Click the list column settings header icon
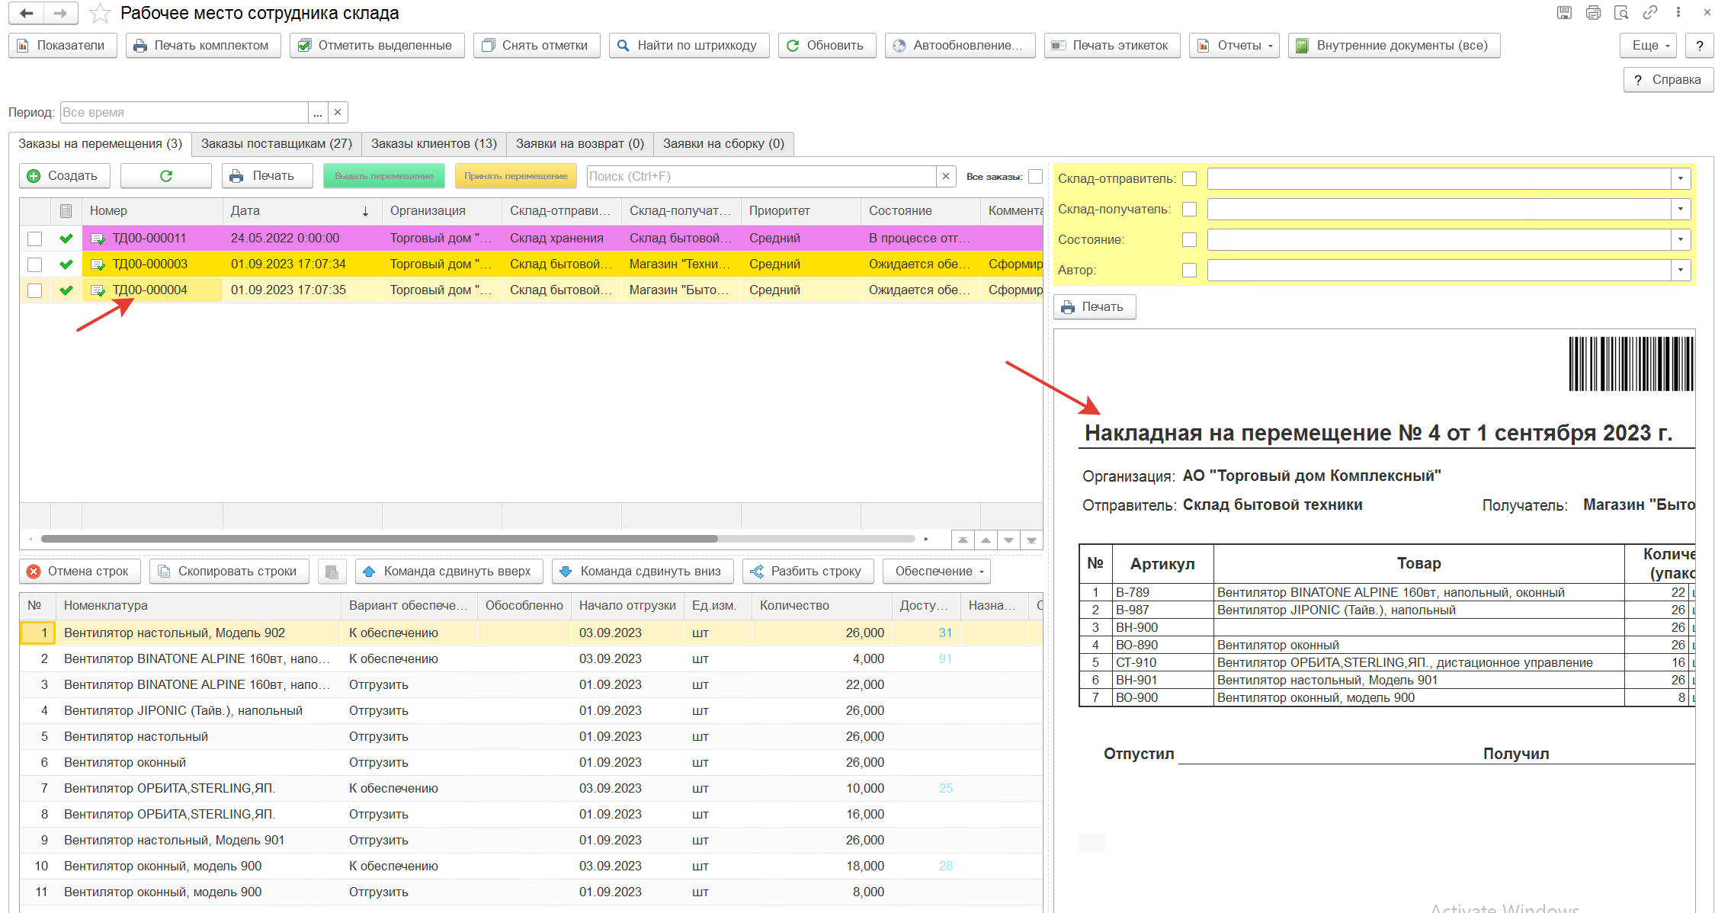 pos(66,211)
